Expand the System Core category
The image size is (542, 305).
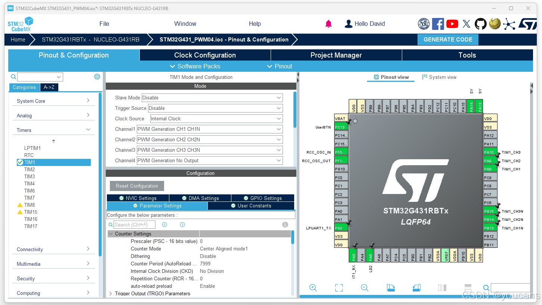(53, 101)
